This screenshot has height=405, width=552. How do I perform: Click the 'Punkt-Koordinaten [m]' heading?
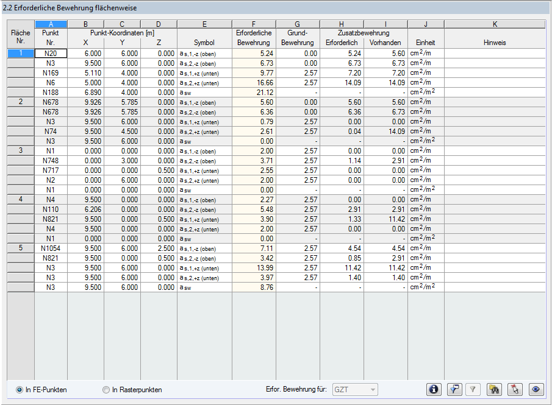122,33
